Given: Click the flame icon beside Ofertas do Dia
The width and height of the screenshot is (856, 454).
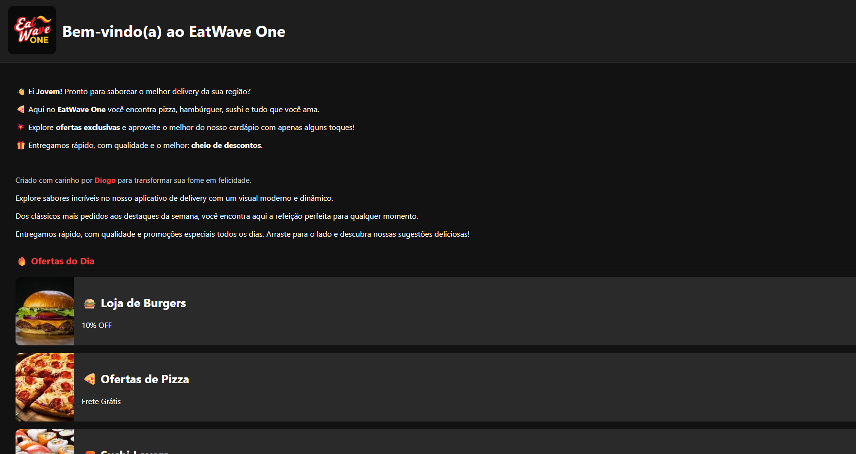Looking at the screenshot, I should click(22, 261).
